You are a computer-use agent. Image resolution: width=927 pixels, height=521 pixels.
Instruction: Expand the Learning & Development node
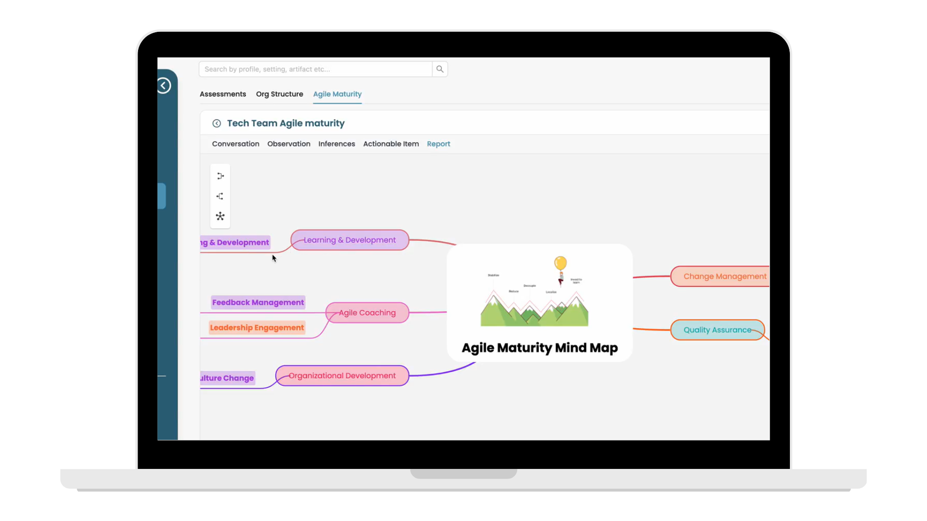350,240
